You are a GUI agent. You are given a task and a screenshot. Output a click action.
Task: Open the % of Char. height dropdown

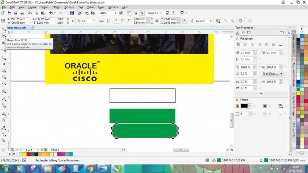tap(272, 73)
